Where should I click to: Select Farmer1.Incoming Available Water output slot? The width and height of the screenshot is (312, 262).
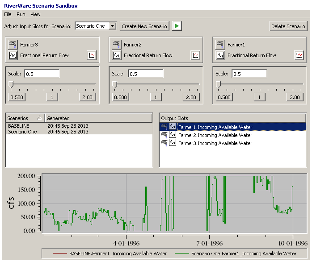point(232,127)
